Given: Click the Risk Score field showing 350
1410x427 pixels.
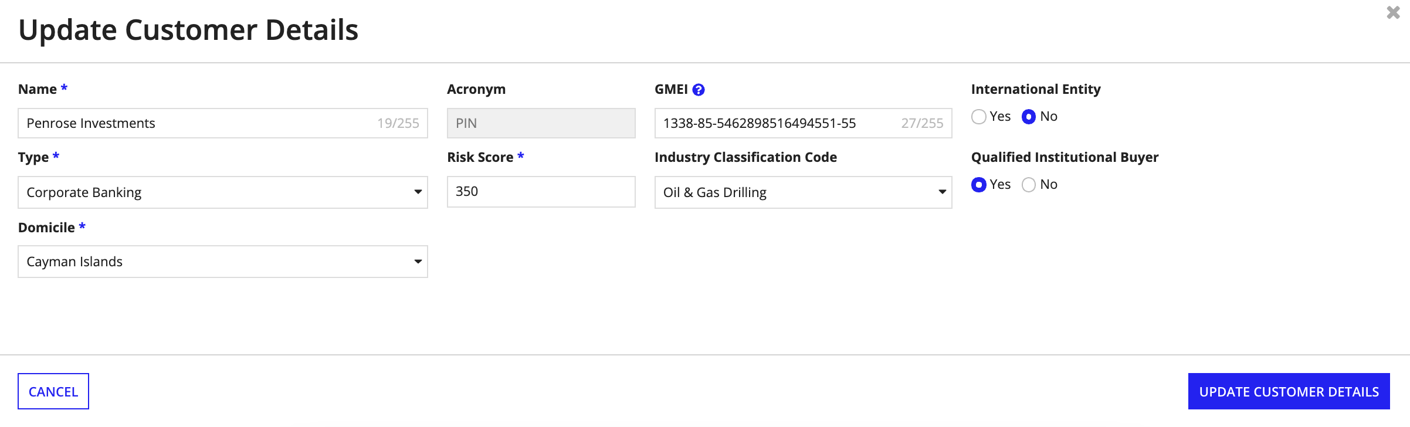Looking at the screenshot, I should [x=541, y=192].
